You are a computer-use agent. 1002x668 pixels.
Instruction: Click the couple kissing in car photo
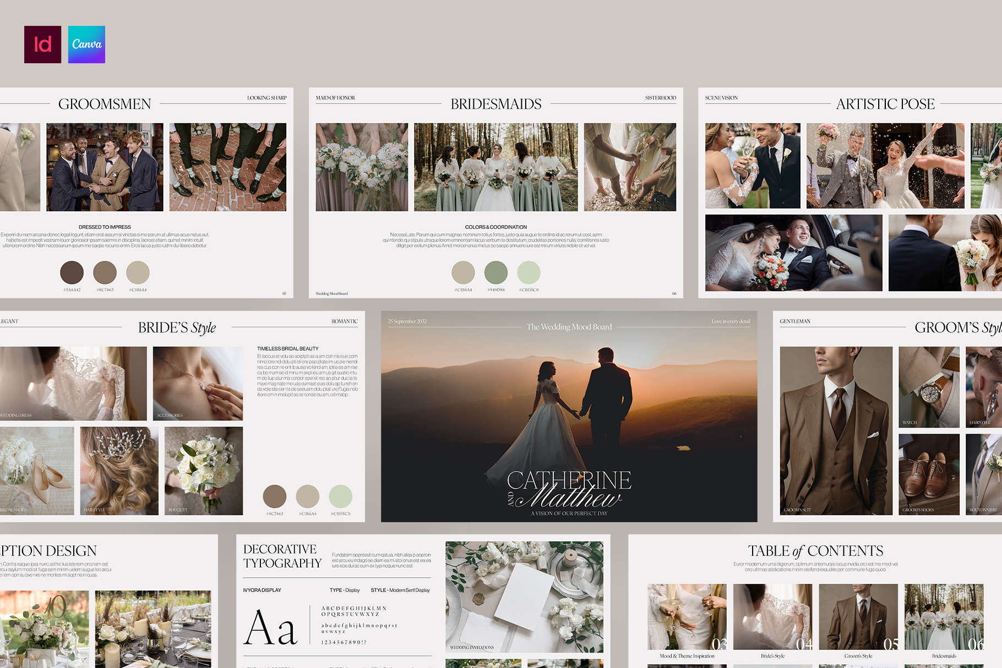coord(793,253)
